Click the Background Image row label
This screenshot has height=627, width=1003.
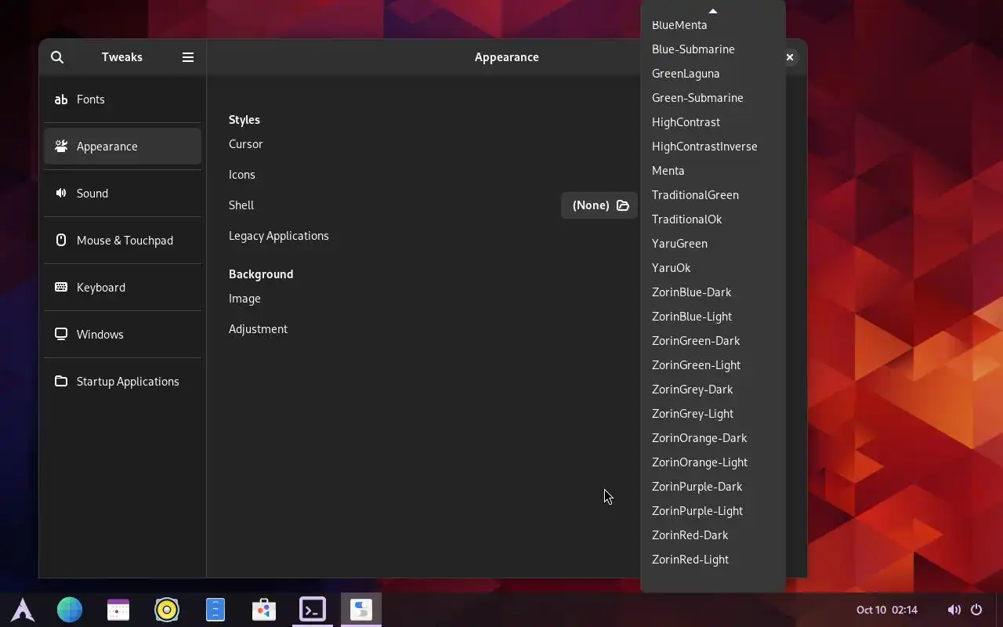pos(244,299)
